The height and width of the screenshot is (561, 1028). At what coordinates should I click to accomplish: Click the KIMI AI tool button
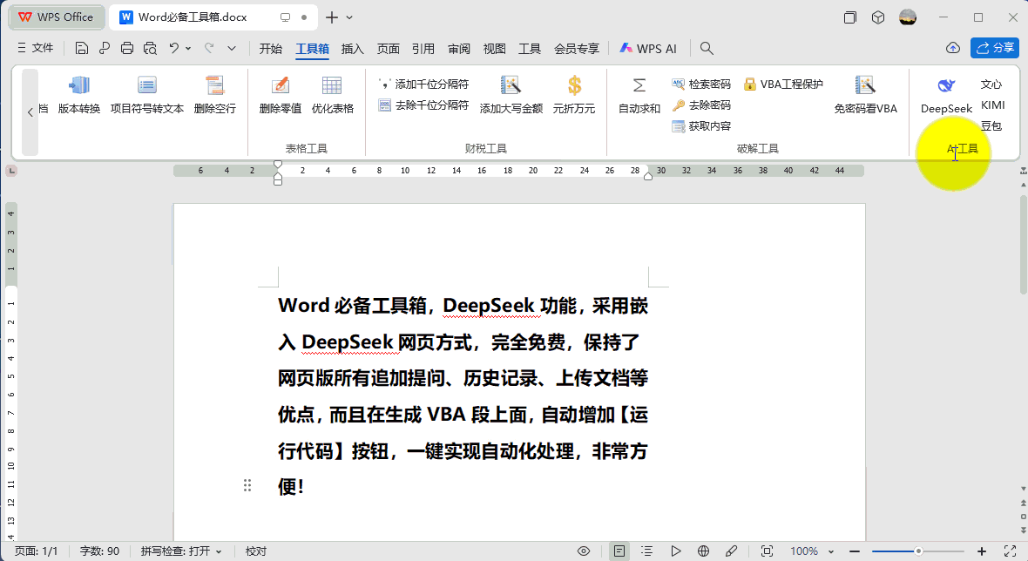992,105
